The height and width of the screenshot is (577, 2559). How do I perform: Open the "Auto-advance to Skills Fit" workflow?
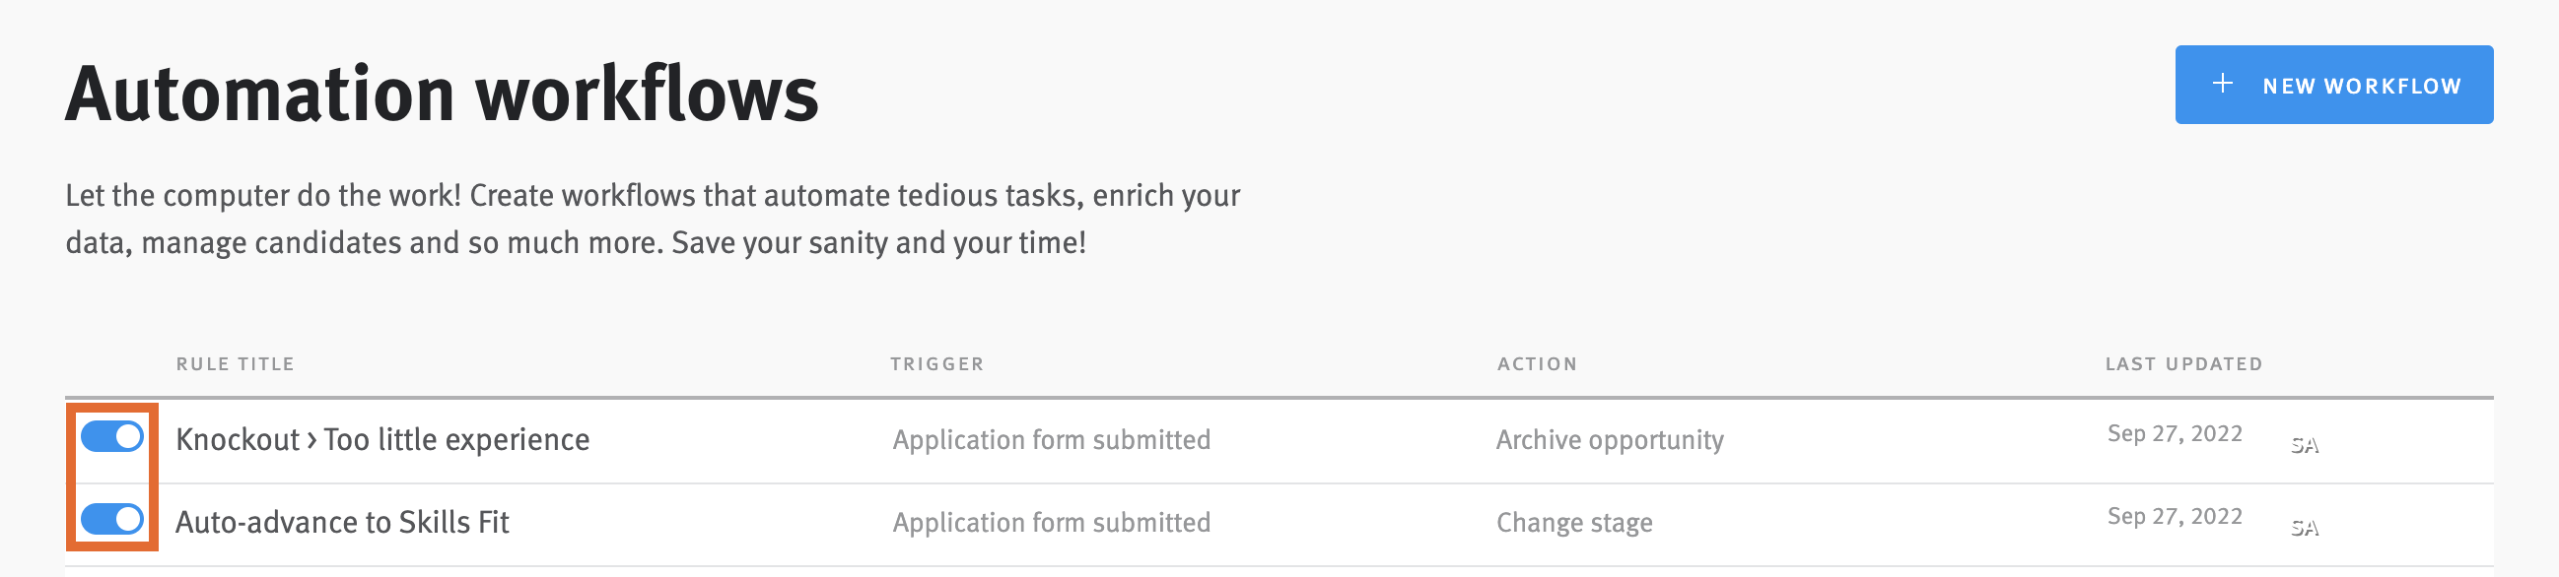(343, 522)
